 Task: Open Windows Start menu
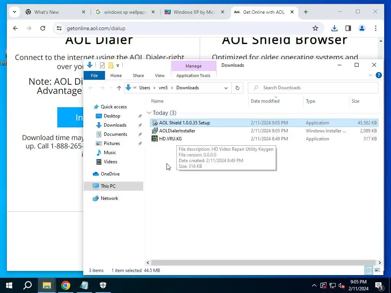[9, 285]
